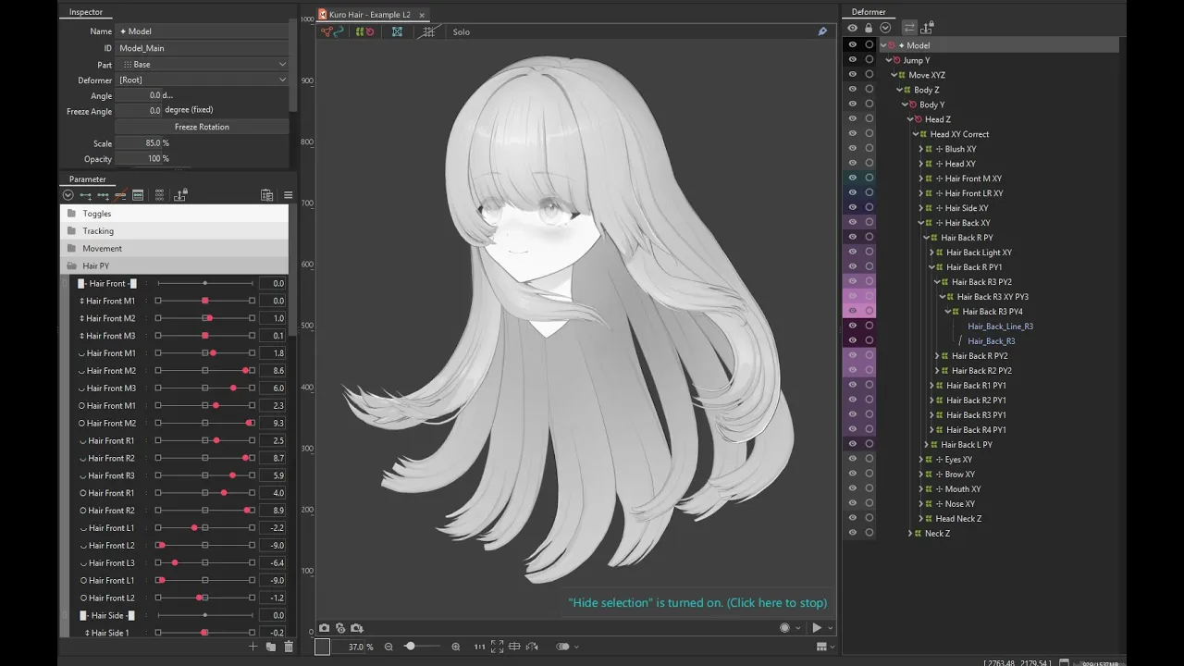
Task: Hide the Blush XY deformer via its eye
Action: [x=852, y=148]
